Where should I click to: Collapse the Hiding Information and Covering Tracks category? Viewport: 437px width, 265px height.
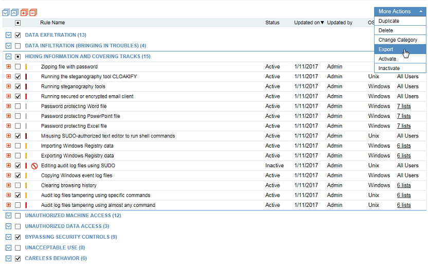(x=8, y=57)
